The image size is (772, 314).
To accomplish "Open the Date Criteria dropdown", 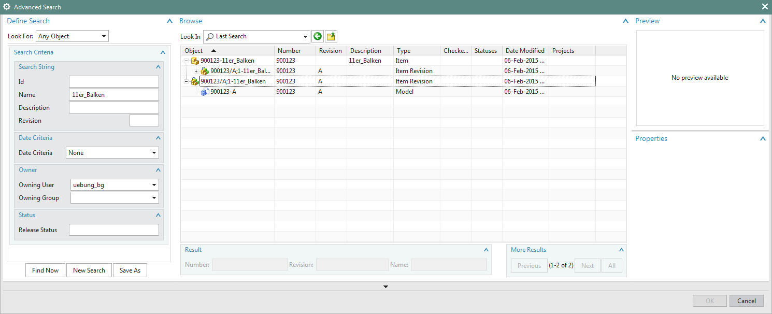I will click(154, 153).
